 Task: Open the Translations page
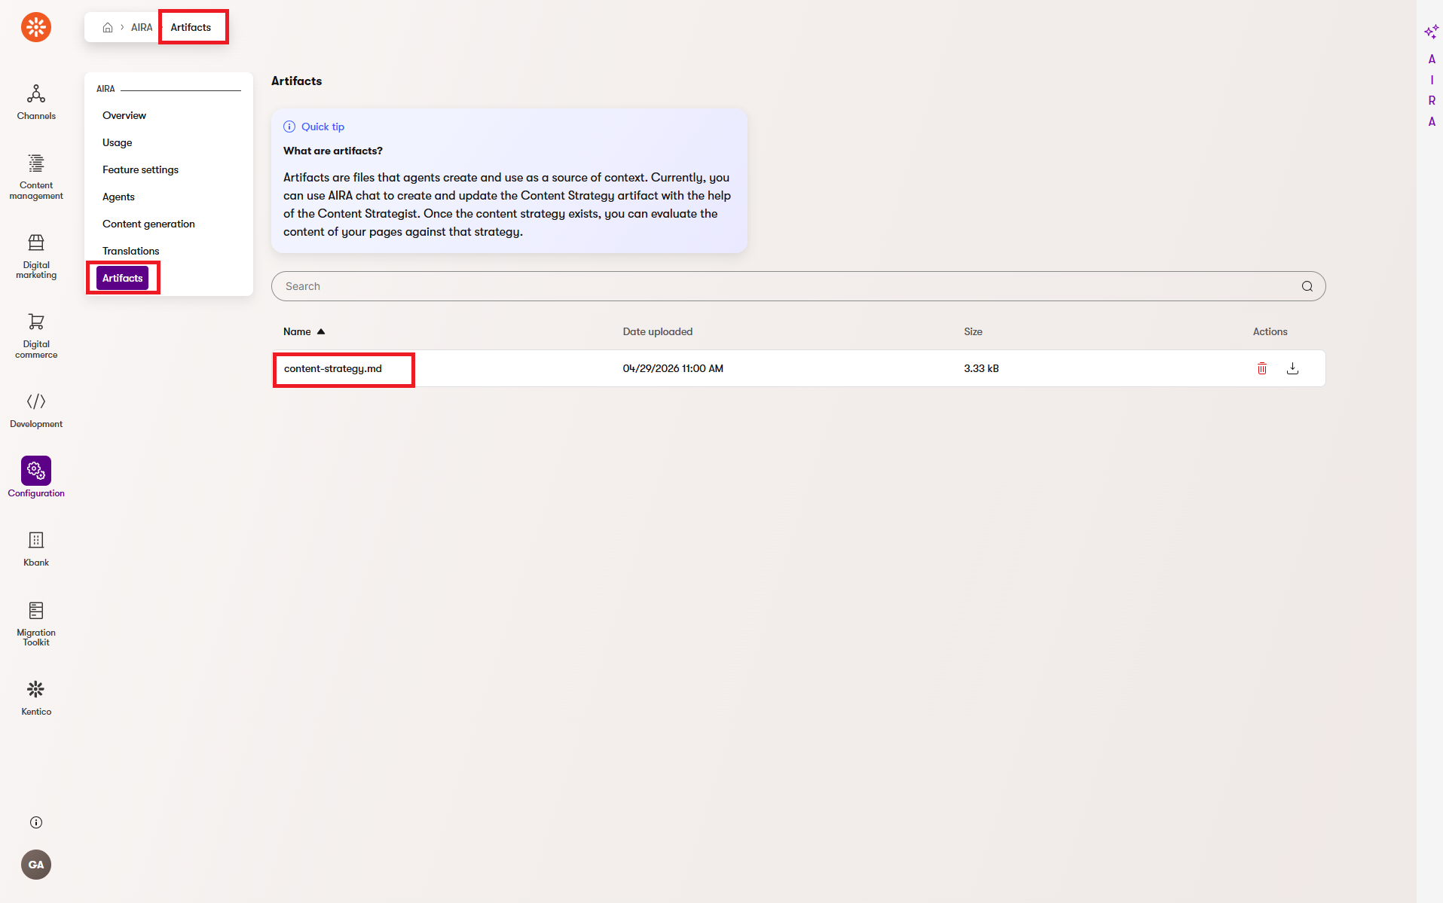(x=131, y=251)
